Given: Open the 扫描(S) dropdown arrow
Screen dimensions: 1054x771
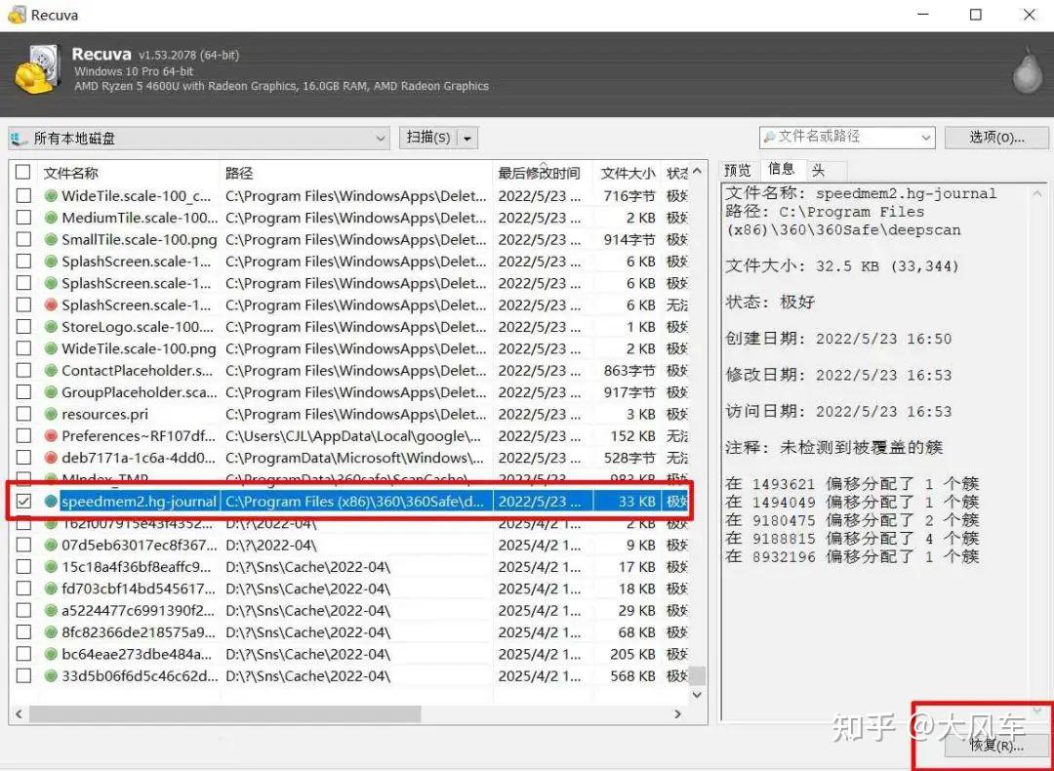Looking at the screenshot, I should tap(466, 138).
